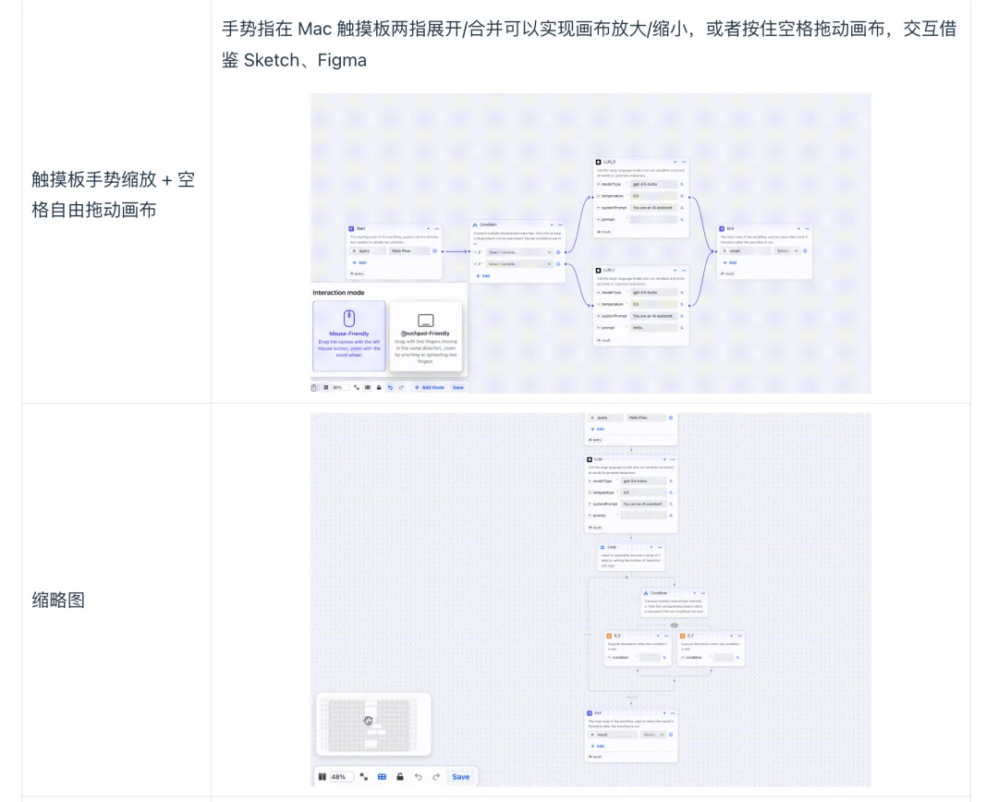Click the orange If_1 node icon

(682, 636)
